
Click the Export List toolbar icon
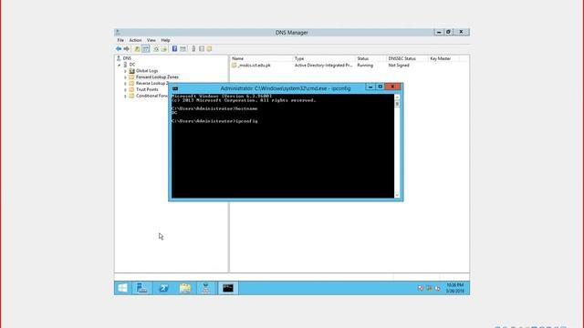tap(164, 48)
